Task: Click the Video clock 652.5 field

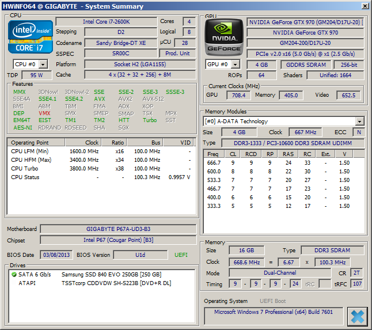Action: [x=348, y=96]
